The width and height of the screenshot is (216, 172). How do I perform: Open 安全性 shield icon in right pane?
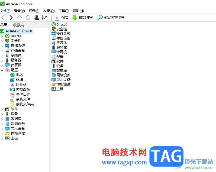[54, 29]
